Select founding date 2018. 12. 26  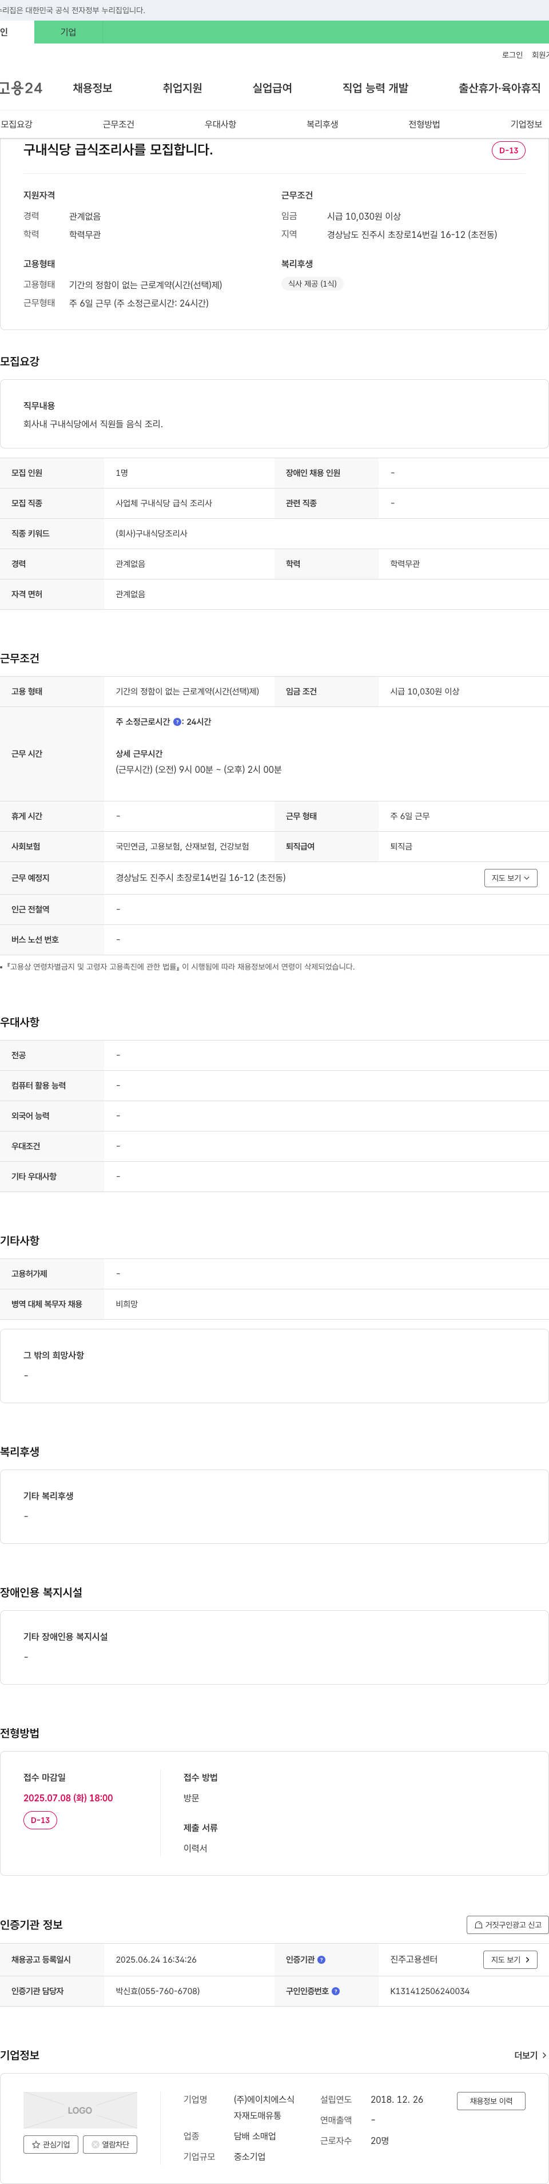[396, 2099]
